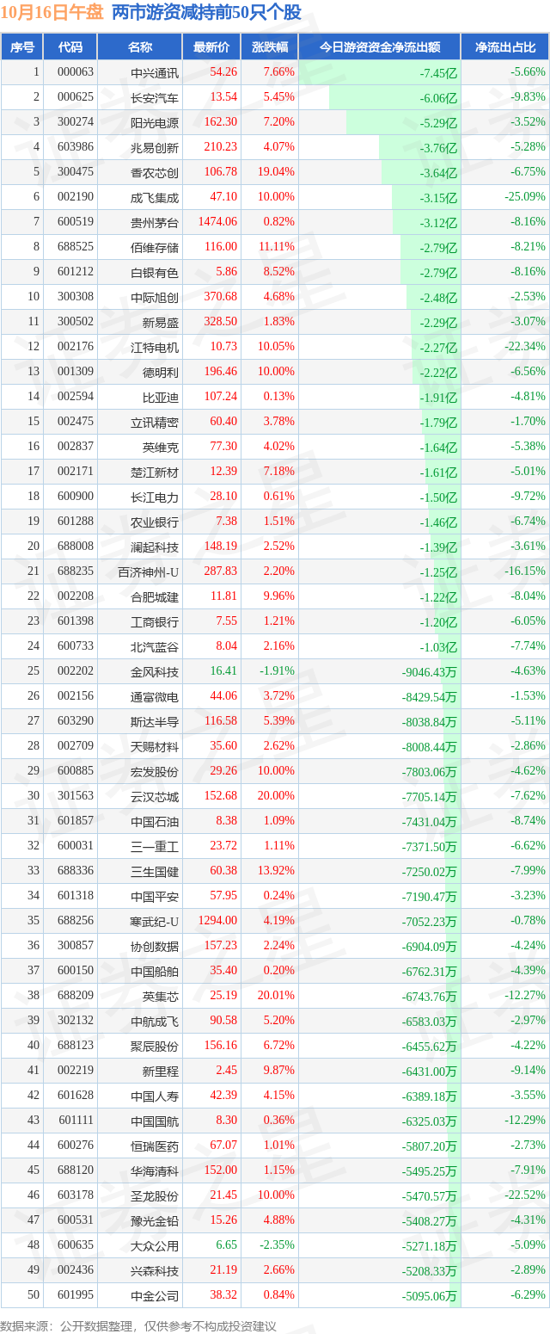Click stock code 000625
The height and width of the screenshot is (1334, 550).
pyautogui.click(x=76, y=97)
